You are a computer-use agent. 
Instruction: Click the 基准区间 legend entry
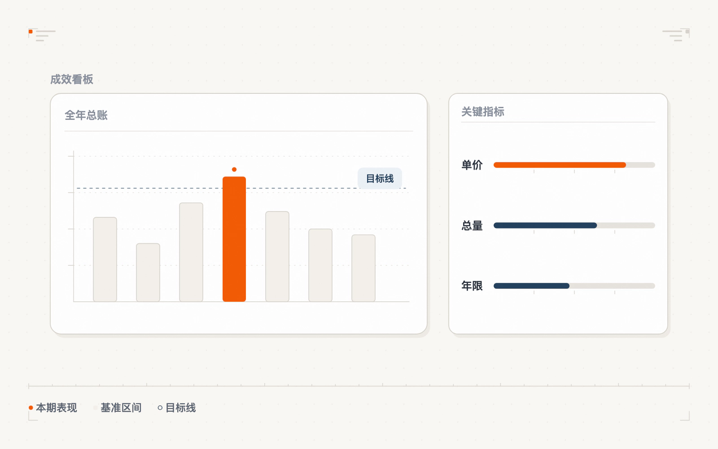click(117, 408)
